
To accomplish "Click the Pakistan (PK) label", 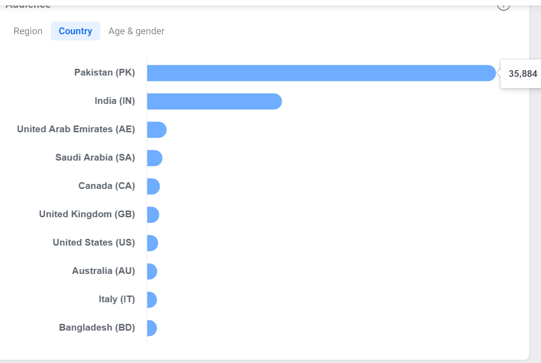I will [105, 72].
